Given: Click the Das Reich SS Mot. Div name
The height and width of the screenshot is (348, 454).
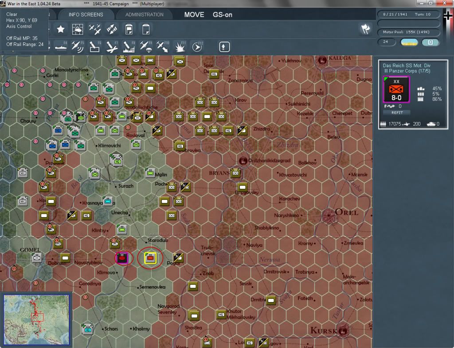Looking at the screenshot, I should click(x=407, y=65).
